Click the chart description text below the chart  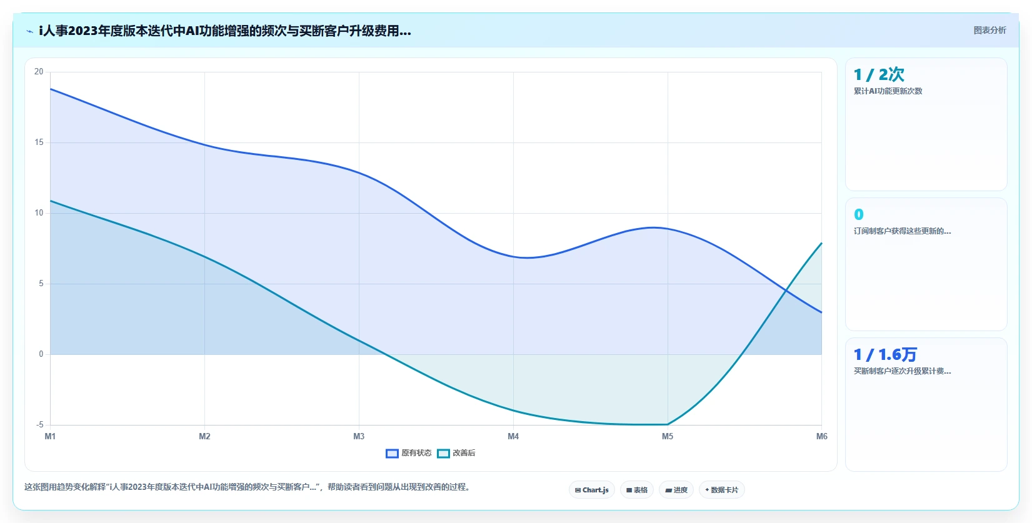click(248, 487)
